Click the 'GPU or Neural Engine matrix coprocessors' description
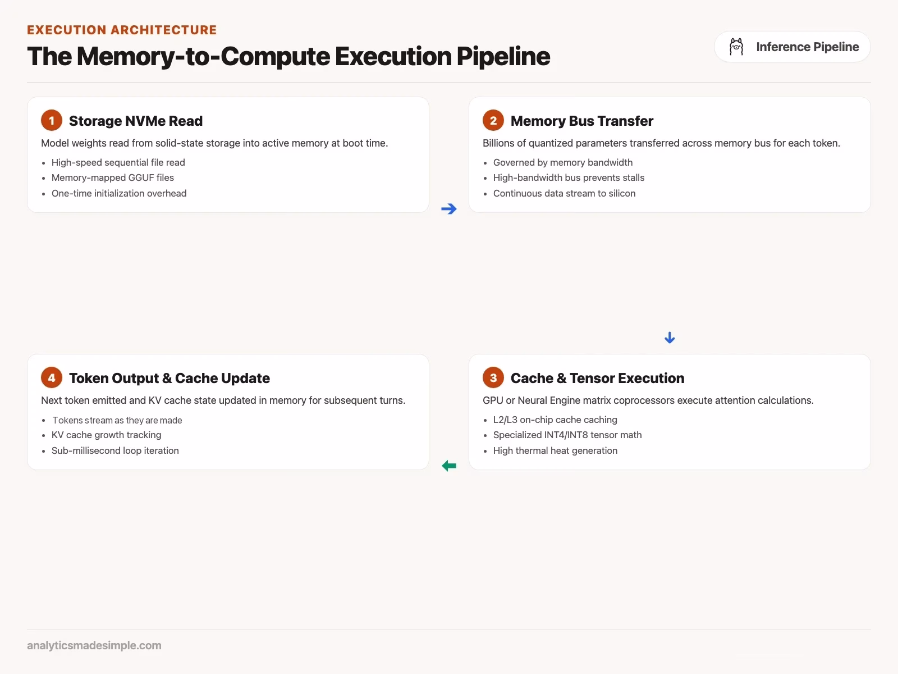 (648, 400)
